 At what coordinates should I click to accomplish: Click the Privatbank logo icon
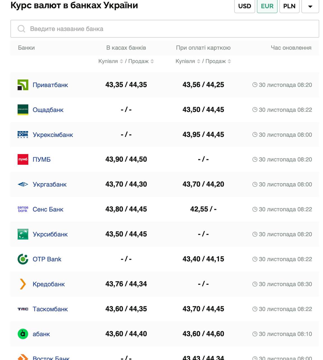click(23, 85)
